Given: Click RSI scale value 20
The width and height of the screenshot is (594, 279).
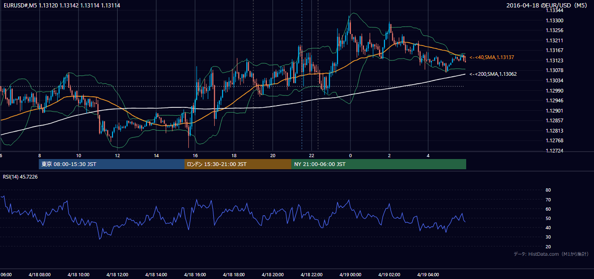Looking at the screenshot, I should [548, 246].
